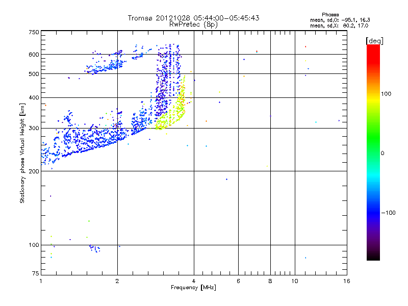Viewport: 408px width, 306px height.
Task: Click the "Stationary phase Virtual Height [km]" axis title
Action: pos(22,153)
